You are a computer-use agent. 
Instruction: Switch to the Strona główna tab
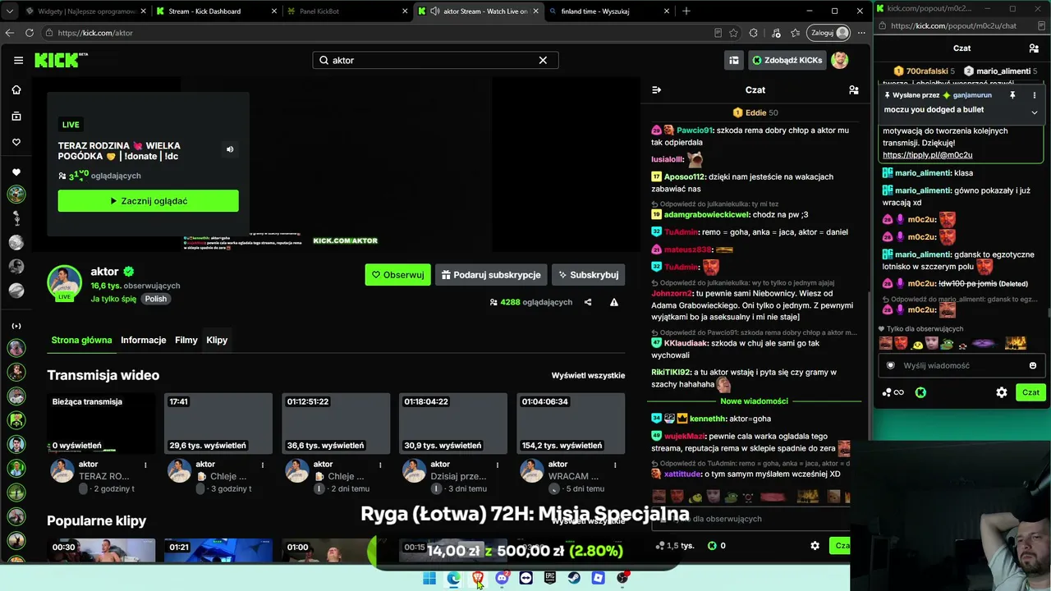81,340
